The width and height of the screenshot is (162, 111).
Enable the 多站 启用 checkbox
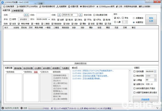[x=11, y=19]
